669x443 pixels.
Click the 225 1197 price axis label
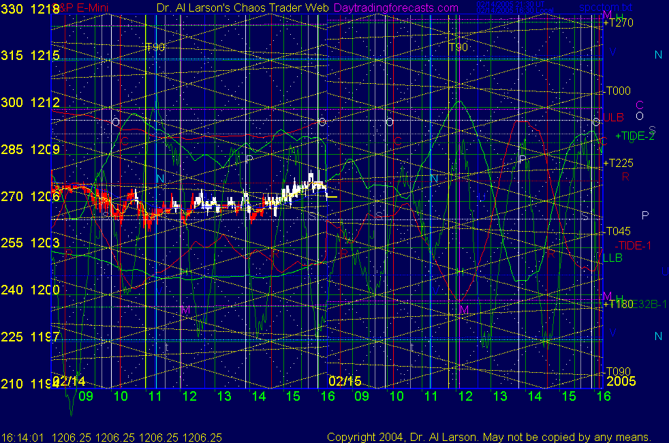[x=30, y=337]
